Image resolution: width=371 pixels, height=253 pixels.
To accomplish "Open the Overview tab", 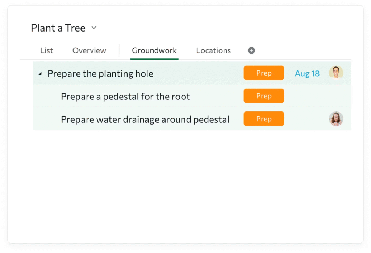I will click(x=89, y=50).
